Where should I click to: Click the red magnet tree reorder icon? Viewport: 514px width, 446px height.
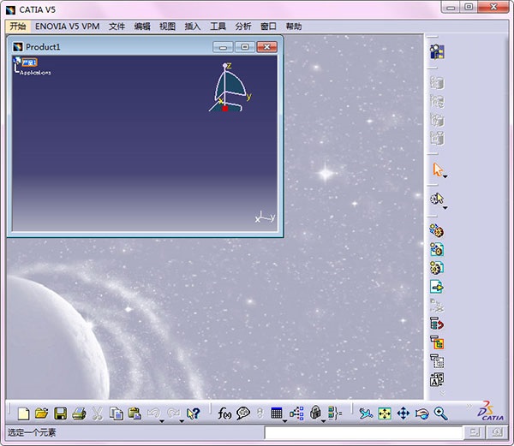437,324
